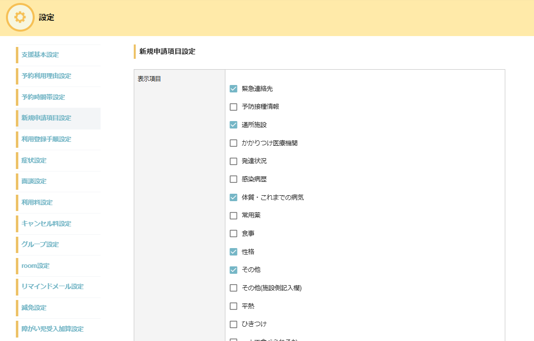Click the 新規申請項目設定 page heading
This screenshot has width=534, height=341.
(167, 51)
